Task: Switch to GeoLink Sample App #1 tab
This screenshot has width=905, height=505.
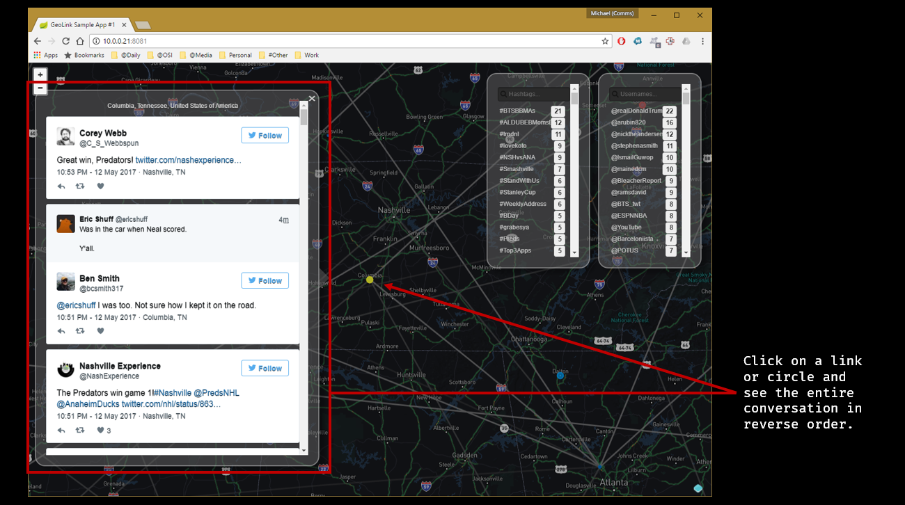Action: 81,24
